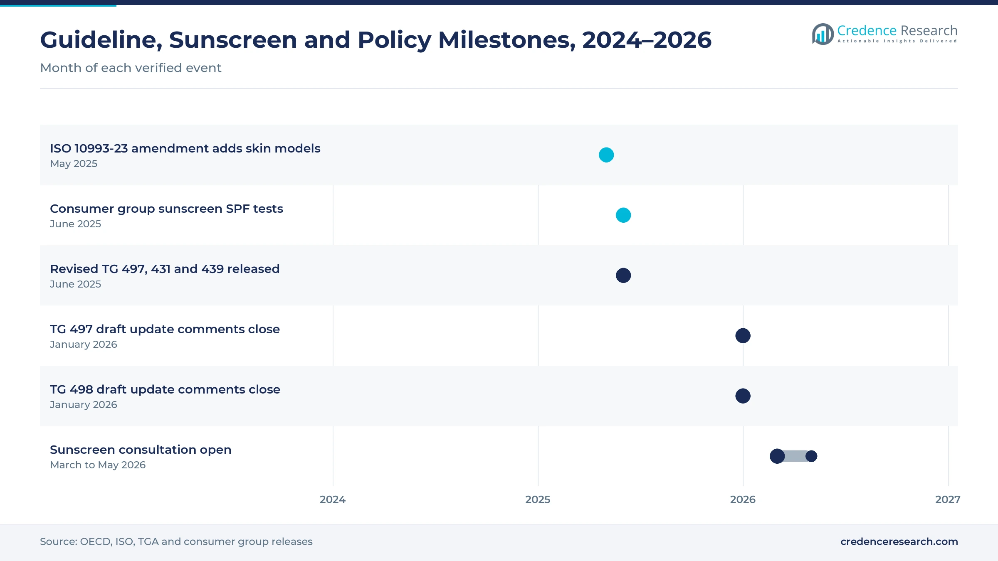
Task: Click 'TG 497 draft update comments close' label
Action: tap(165, 329)
